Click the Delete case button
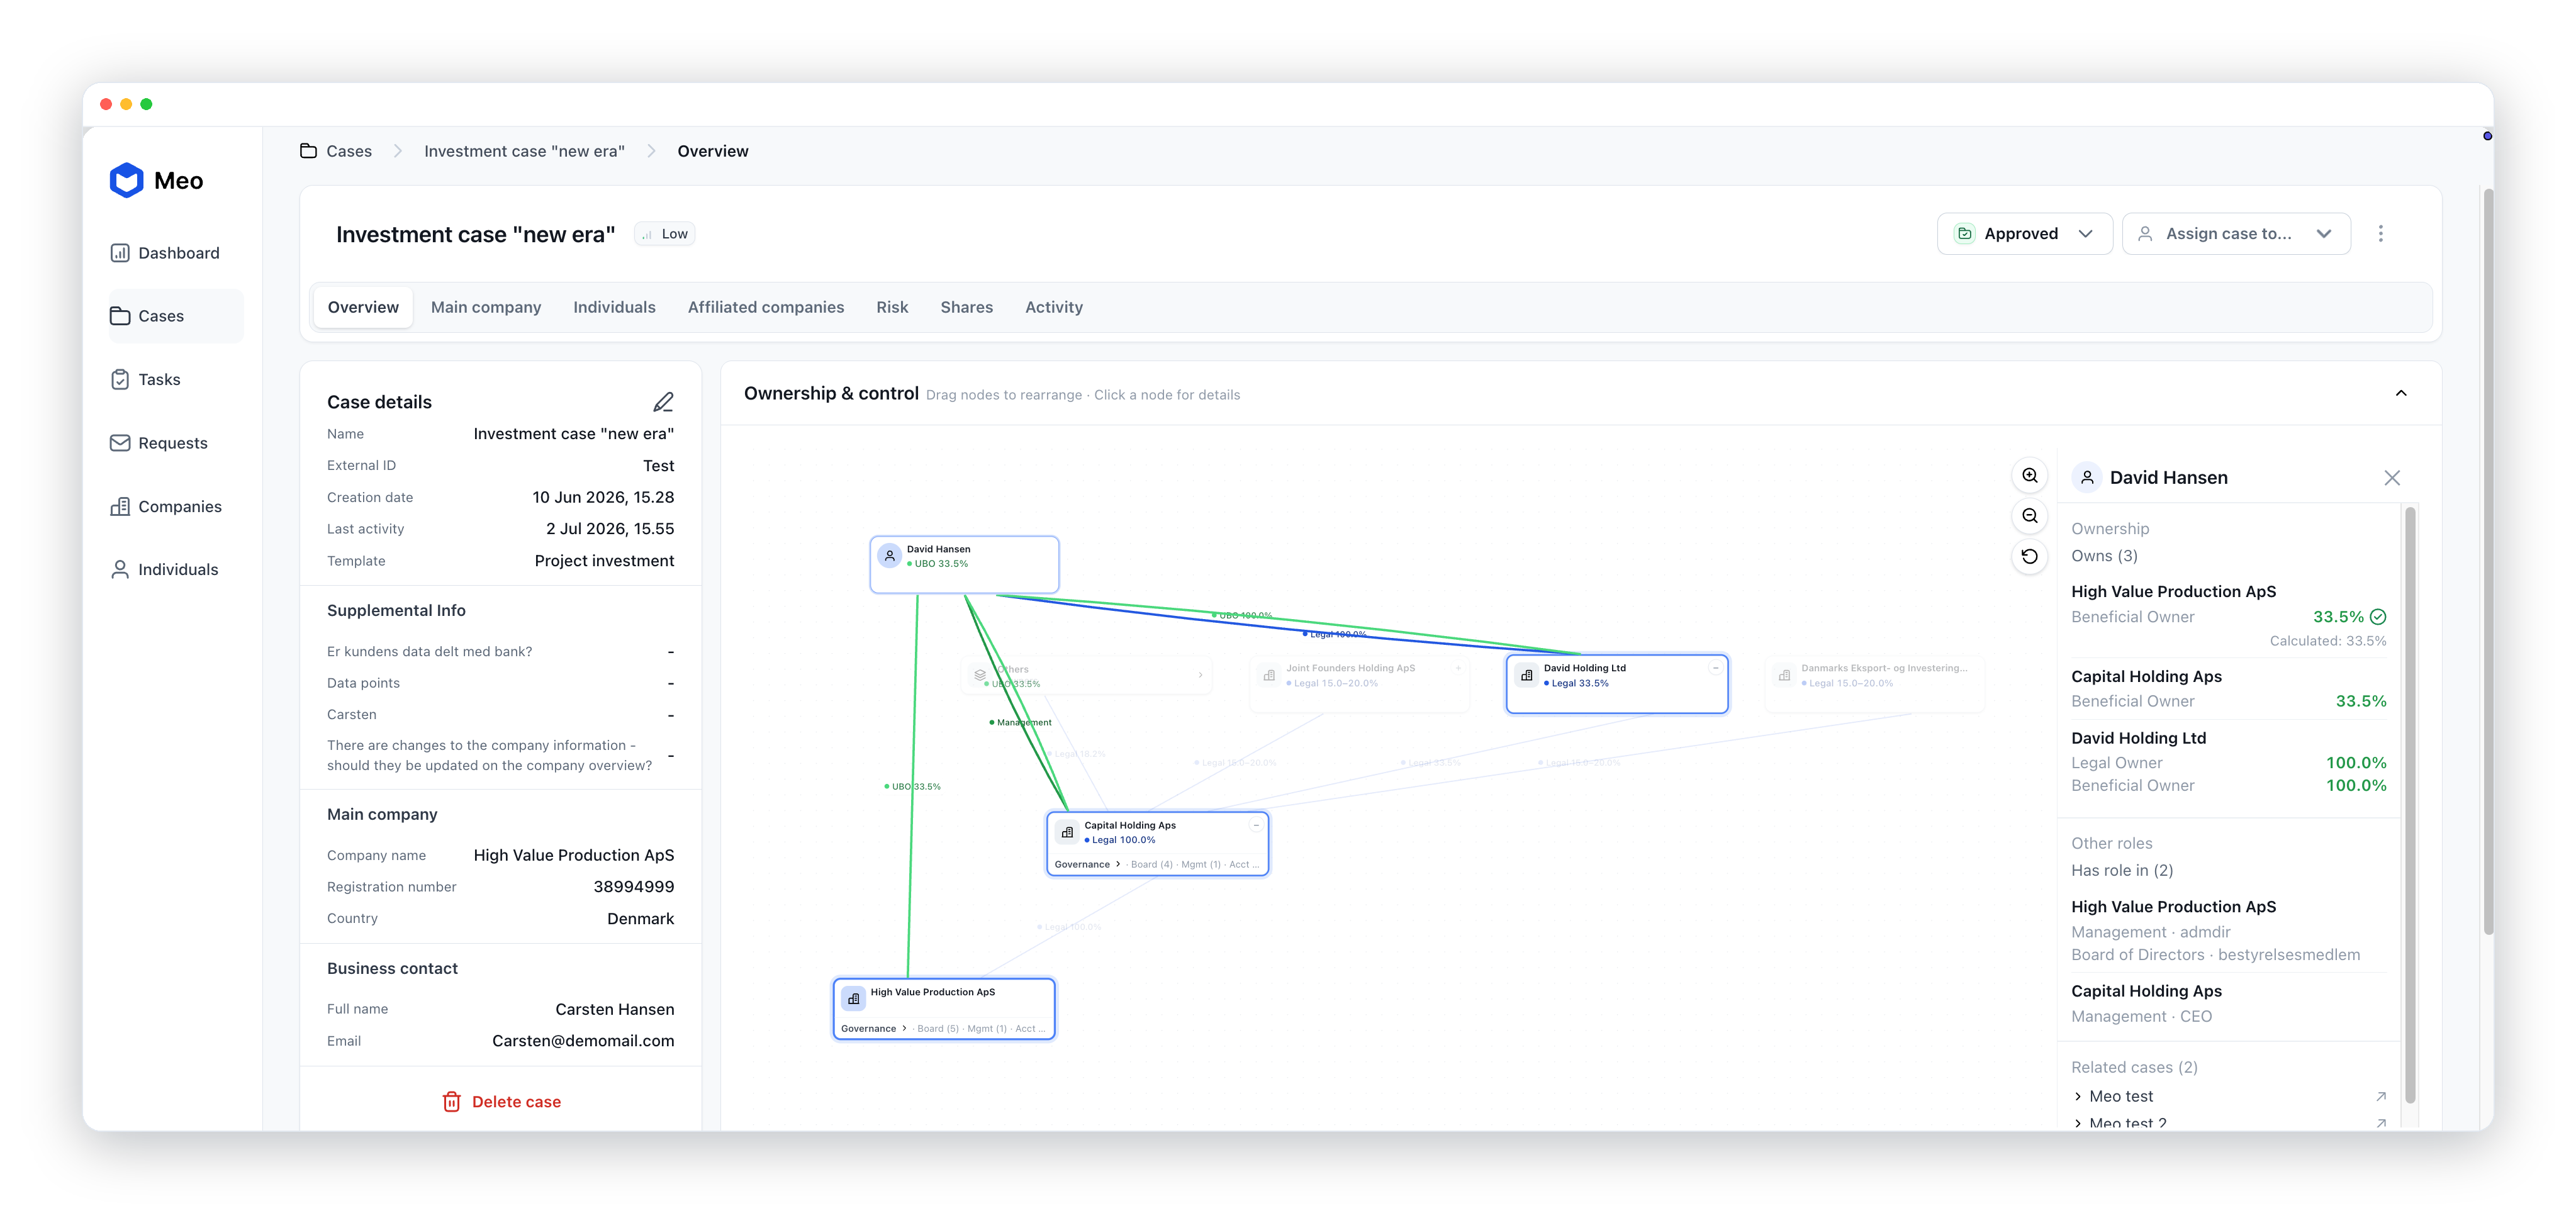This screenshot has width=2576, height=1213. [501, 1101]
